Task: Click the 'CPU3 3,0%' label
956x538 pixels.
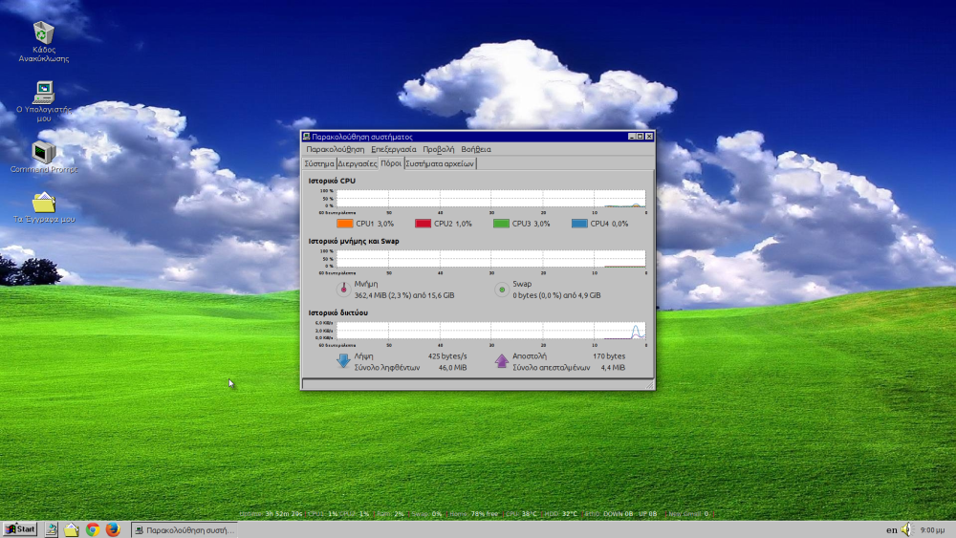Action: 531,224
